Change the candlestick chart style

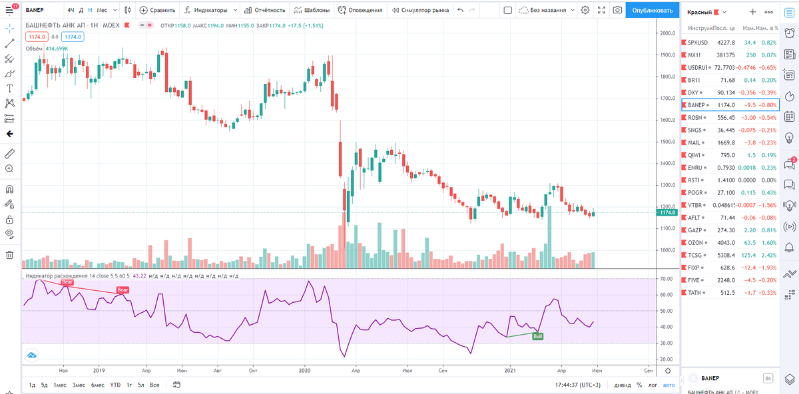coord(127,10)
